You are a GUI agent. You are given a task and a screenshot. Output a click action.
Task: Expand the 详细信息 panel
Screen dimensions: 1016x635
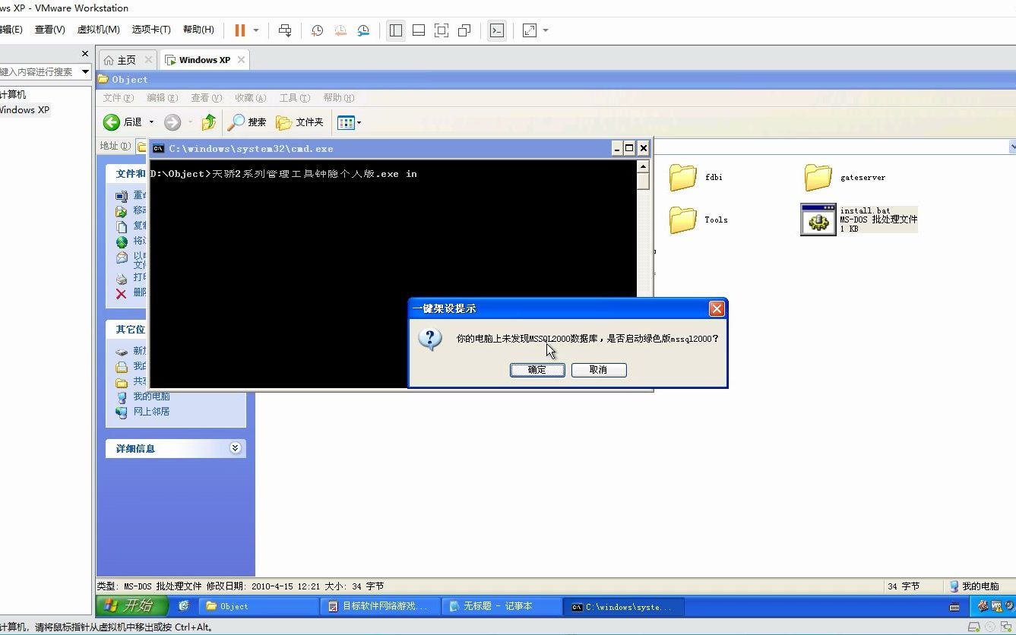235,448
